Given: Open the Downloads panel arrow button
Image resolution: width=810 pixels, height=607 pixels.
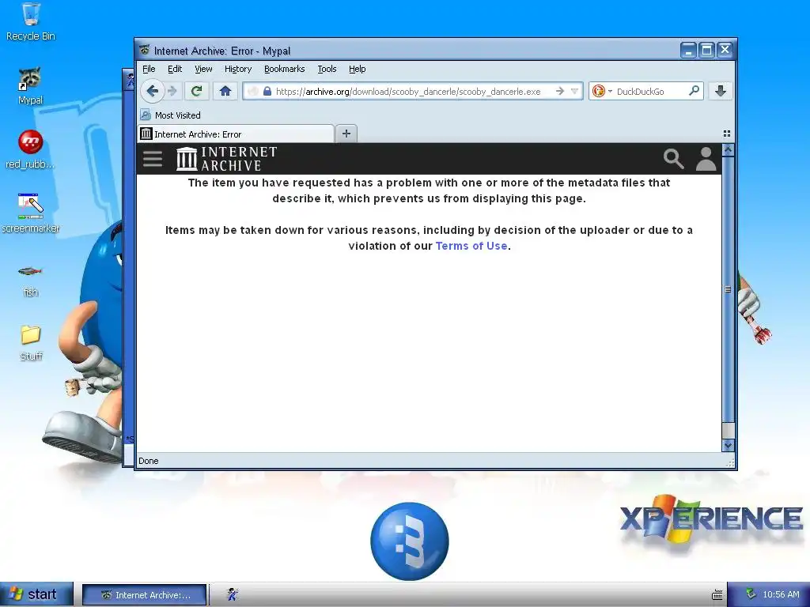Looking at the screenshot, I should pos(721,92).
